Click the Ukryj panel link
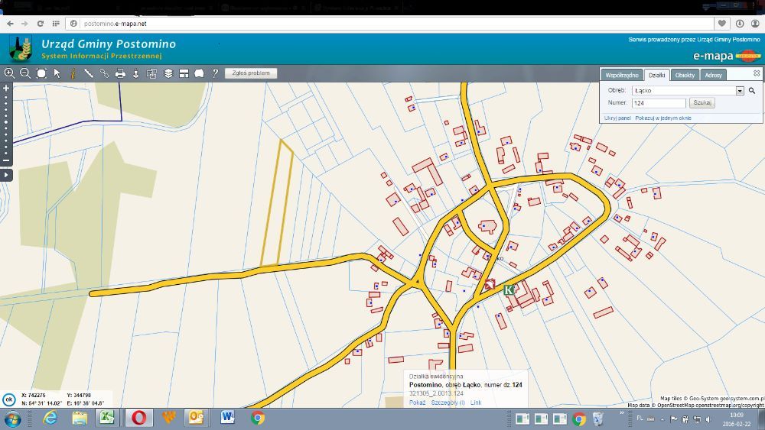Image resolution: width=765 pixels, height=430 pixels. pos(617,118)
